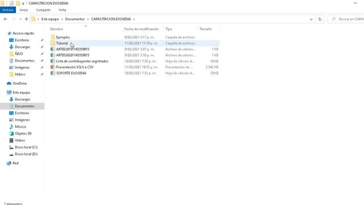Select SOPORTE EXOGENA Excel file icon
This screenshot has height=205, width=364.
pos(53,73)
